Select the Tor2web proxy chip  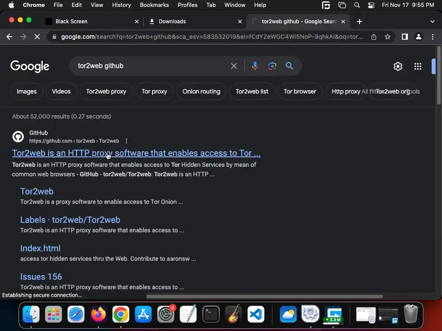pos(106,91)
